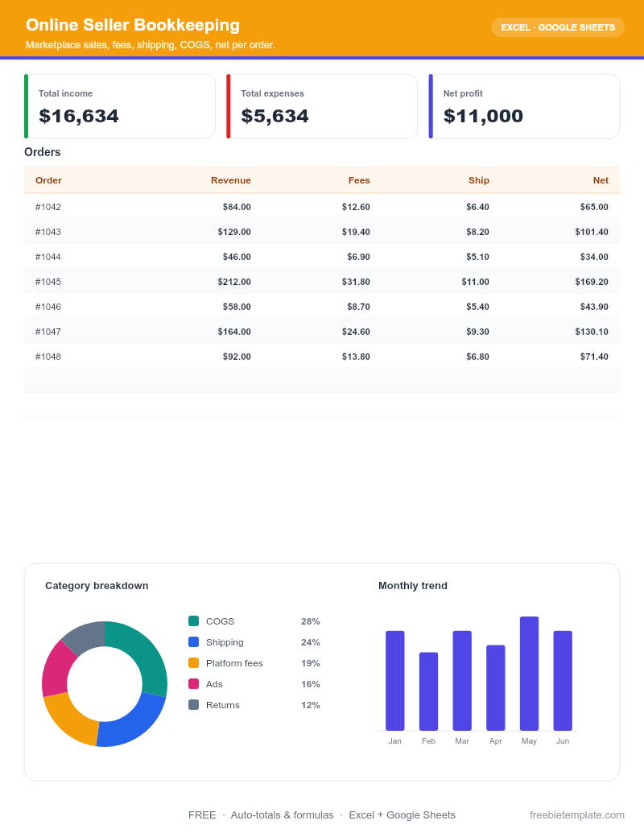Click fees value $31.80
644x833 pixels.
pos(356,282)
